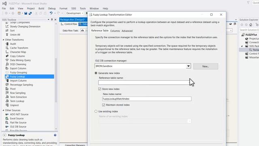Select the Term Extraction transform
259x146 pixels.
[x=18, y=97]
